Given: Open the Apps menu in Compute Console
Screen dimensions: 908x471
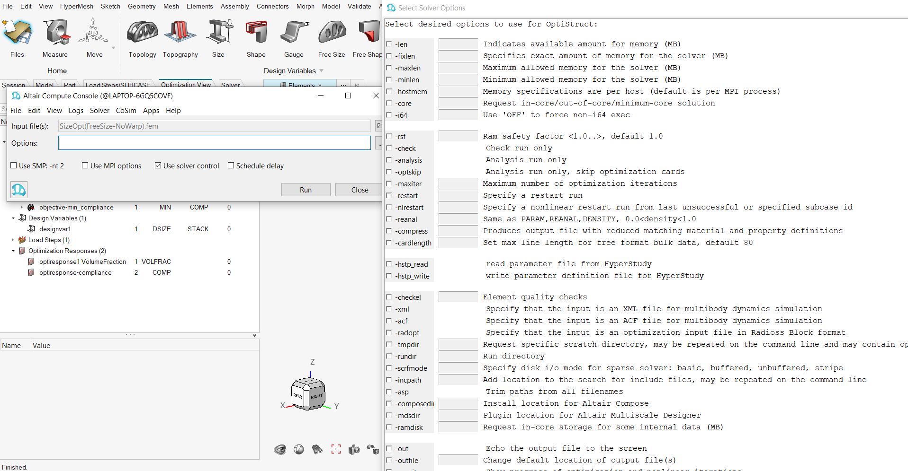Looking at the screenshot, I should click(151, 110).
